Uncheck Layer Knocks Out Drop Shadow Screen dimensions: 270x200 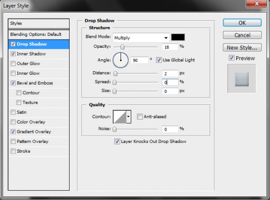(117, 141)
